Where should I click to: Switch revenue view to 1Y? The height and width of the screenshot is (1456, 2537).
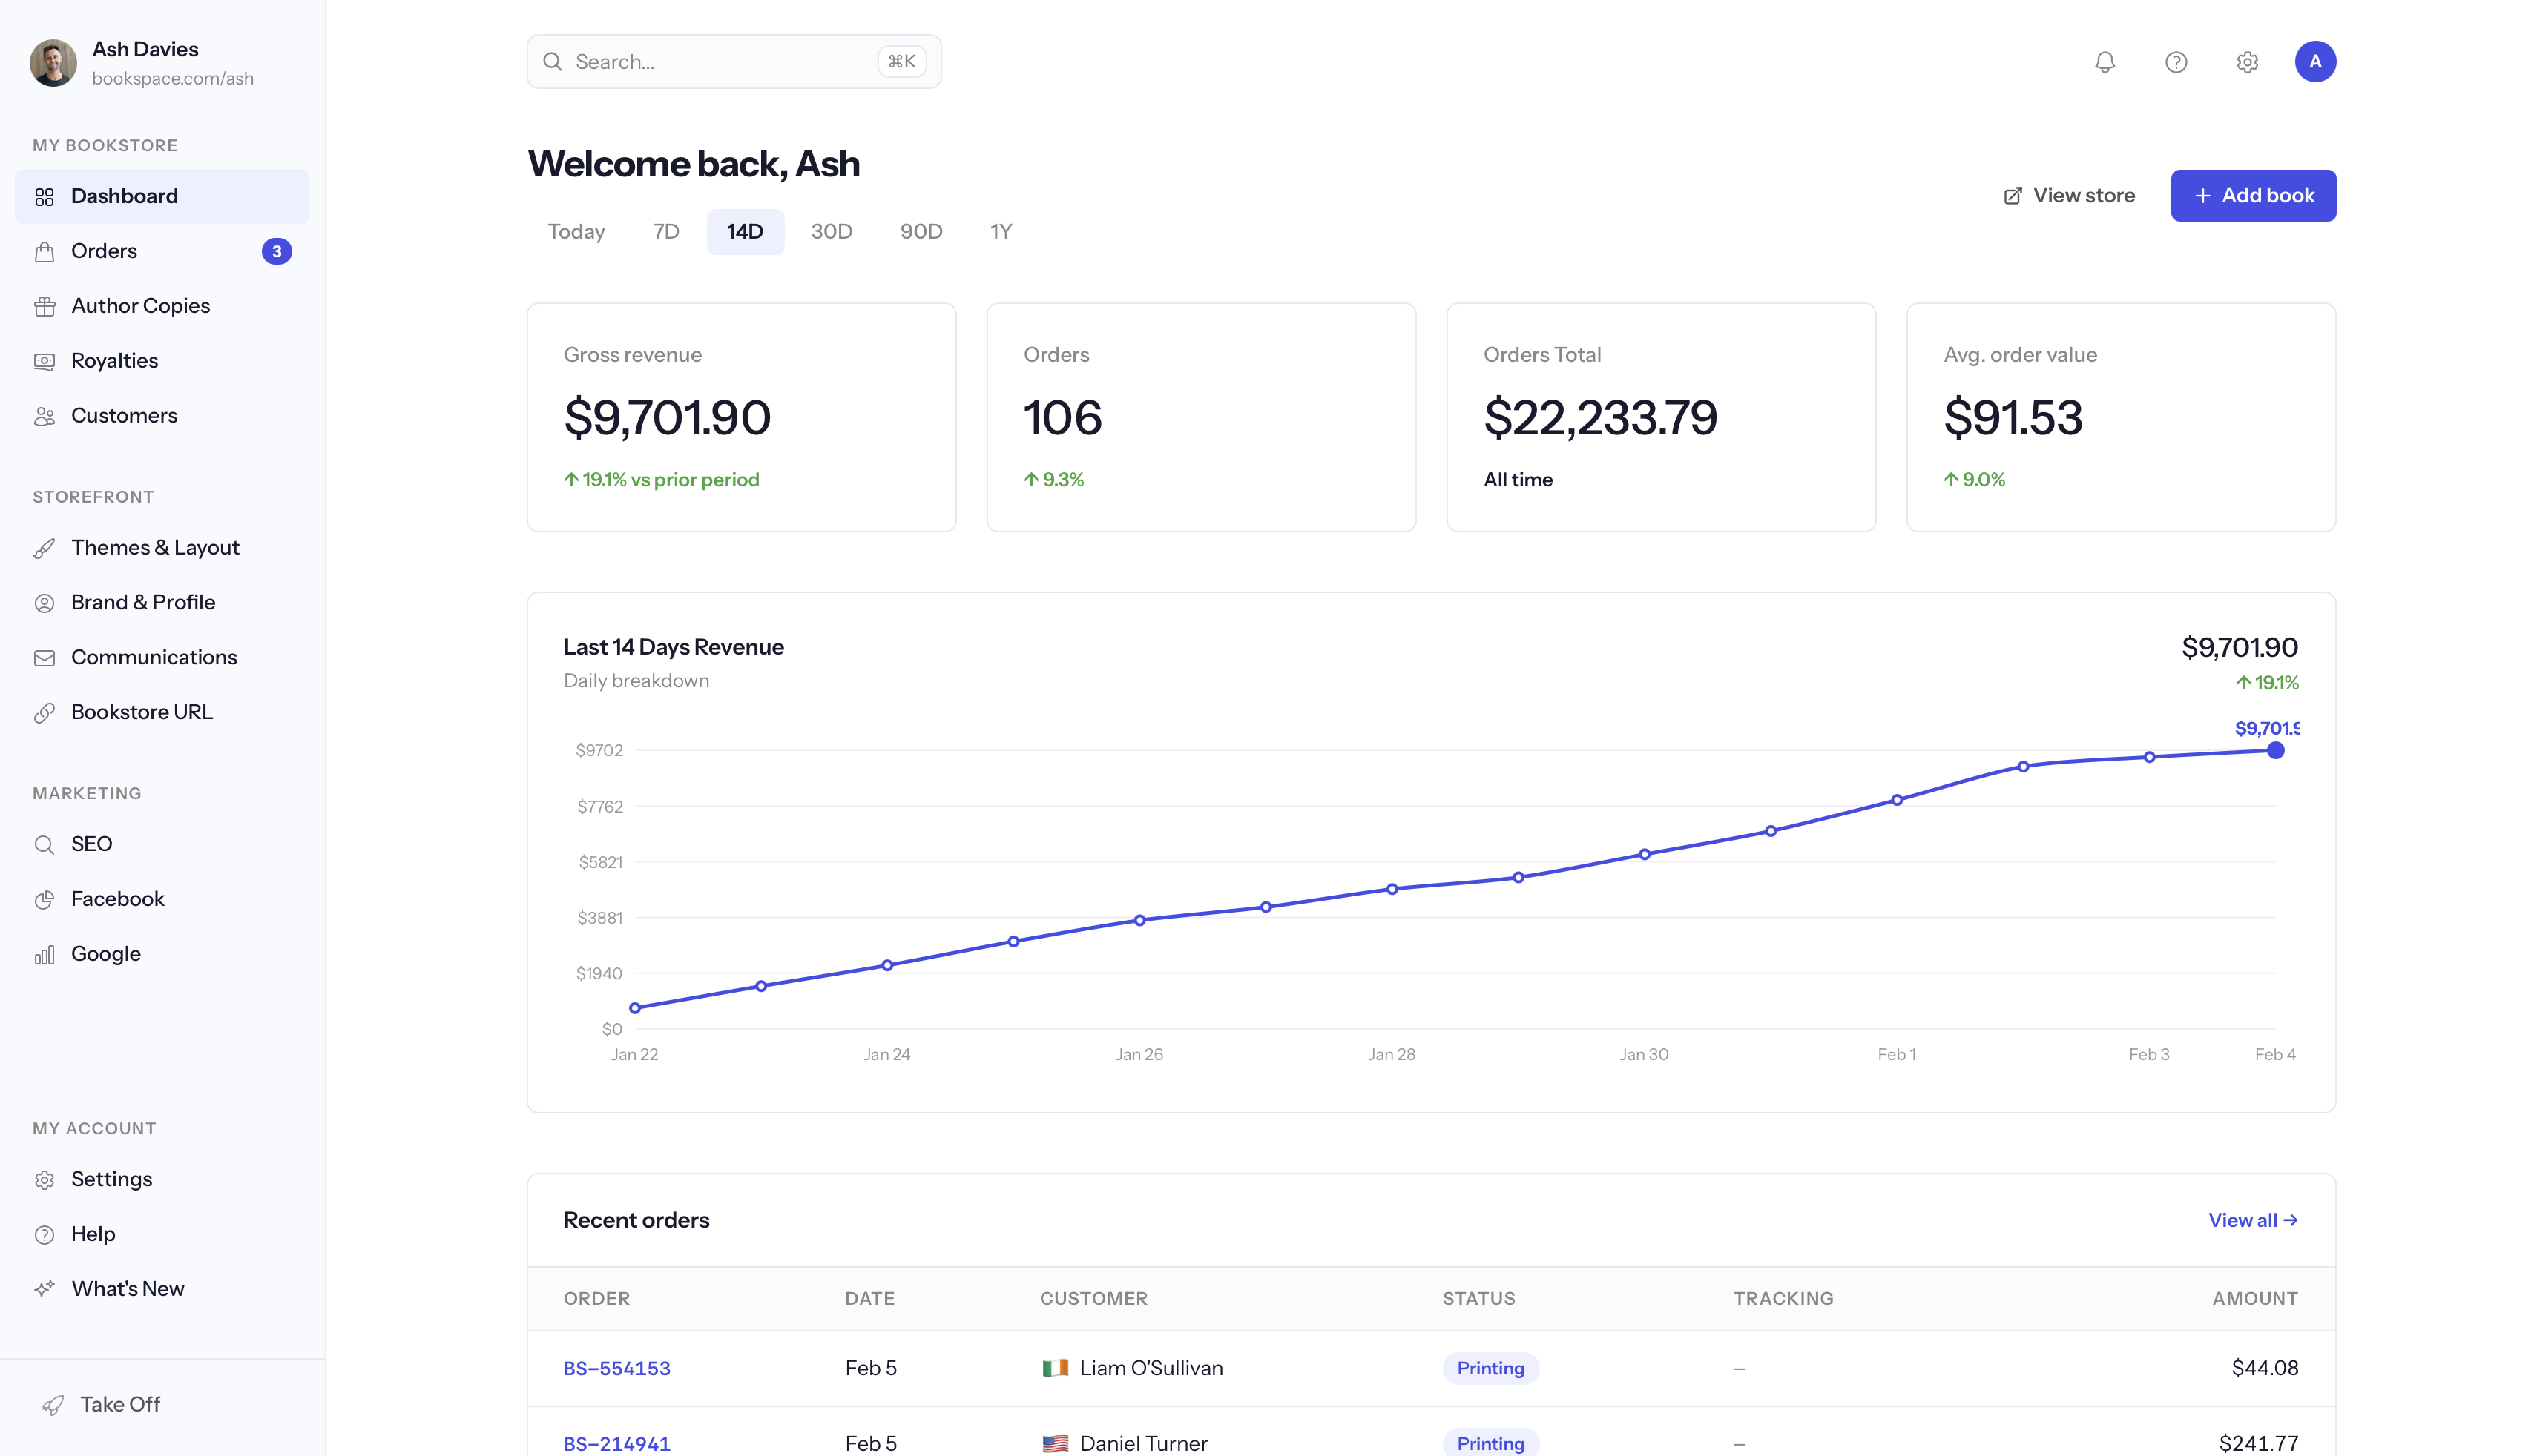tap(1001, 231)
